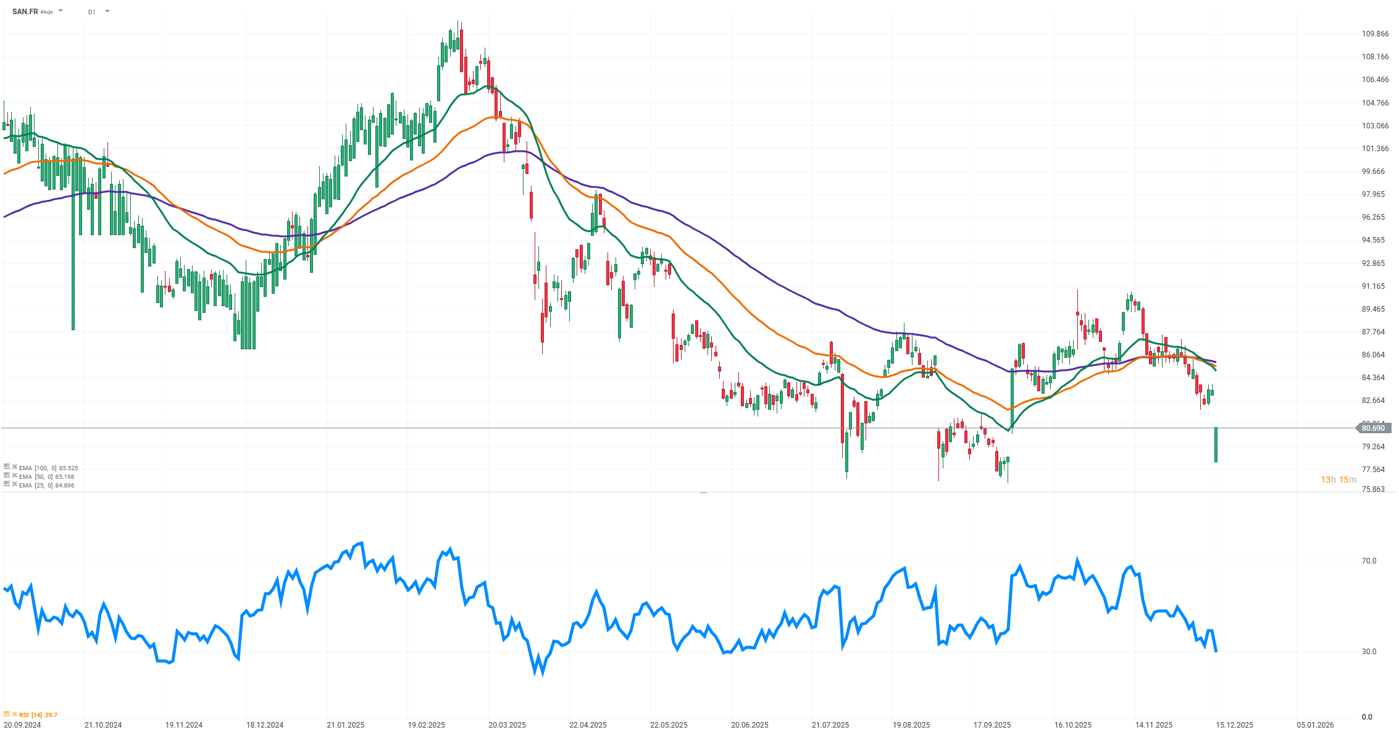Click the 15.12.2025 date on time axis
Image resolution: width=1399 pixels, height=735 pixels.
1234,725
